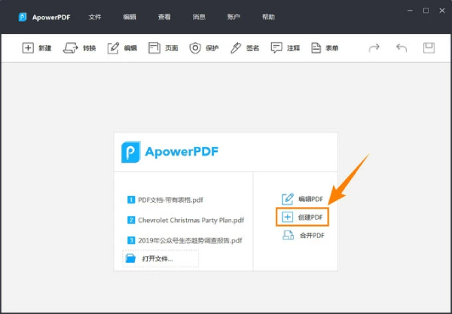Click the 转换 convert icon
This screenshot has width=452, height=314.
click(71, 48)
